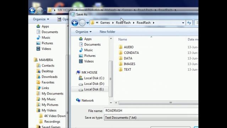Select Road Rash in Save As breadcrumb
This screenshot has width=227, height=128.
(123, 23)
